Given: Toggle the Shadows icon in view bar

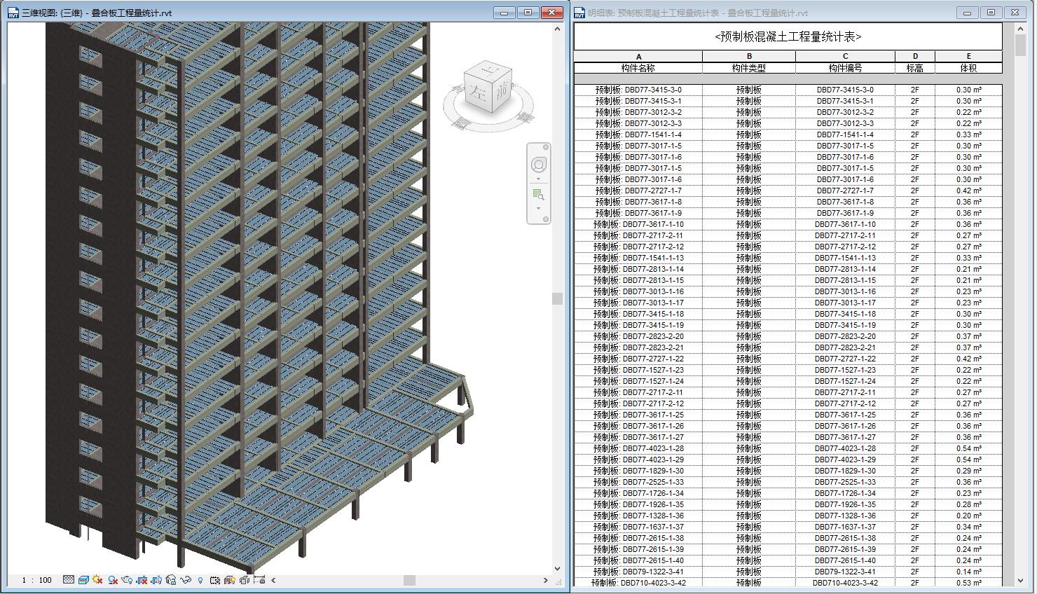Looking at the screenshot, I should pyautogui.click(x=113, y=580).
